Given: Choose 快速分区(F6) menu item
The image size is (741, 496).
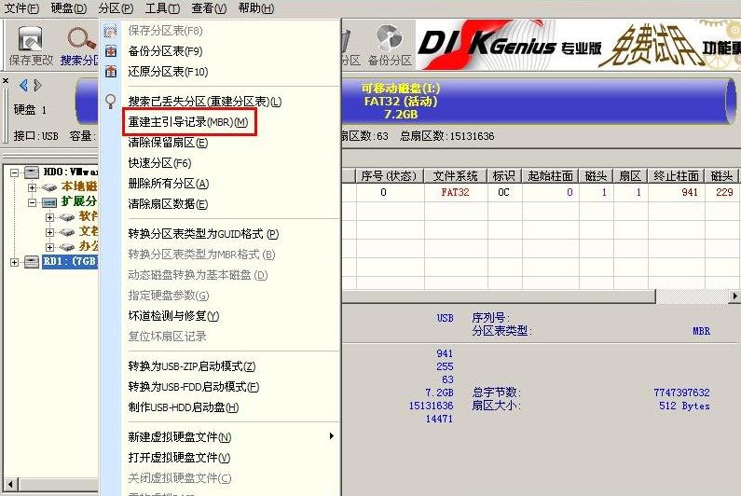Looking at the screenshot, I should click(x=159, y=163).
